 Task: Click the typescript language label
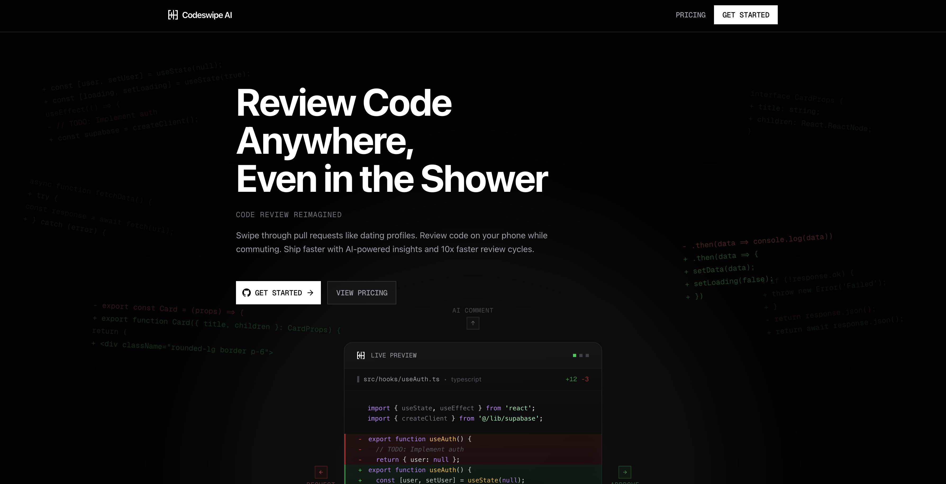(466, 379)
